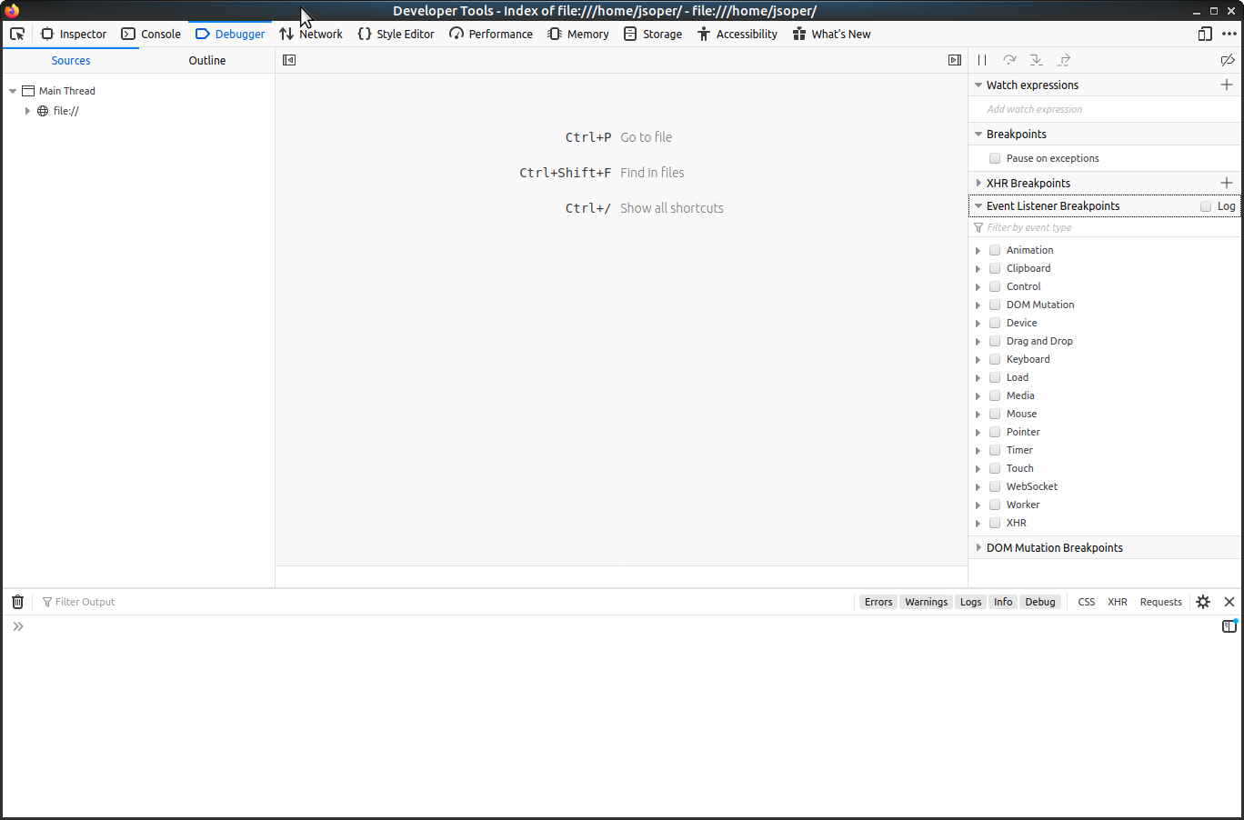The height and width of the screenshot is (820, 1244).
Task: Add an XHR breakpoint with plus icon
Action: coord(1227,183)
